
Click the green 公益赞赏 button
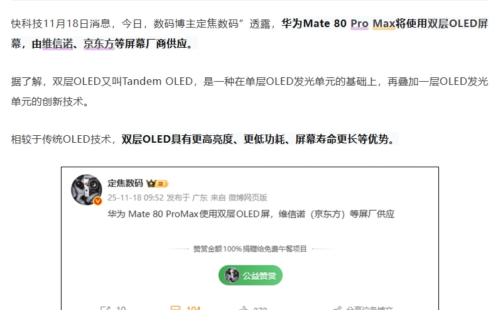[251, 275]
